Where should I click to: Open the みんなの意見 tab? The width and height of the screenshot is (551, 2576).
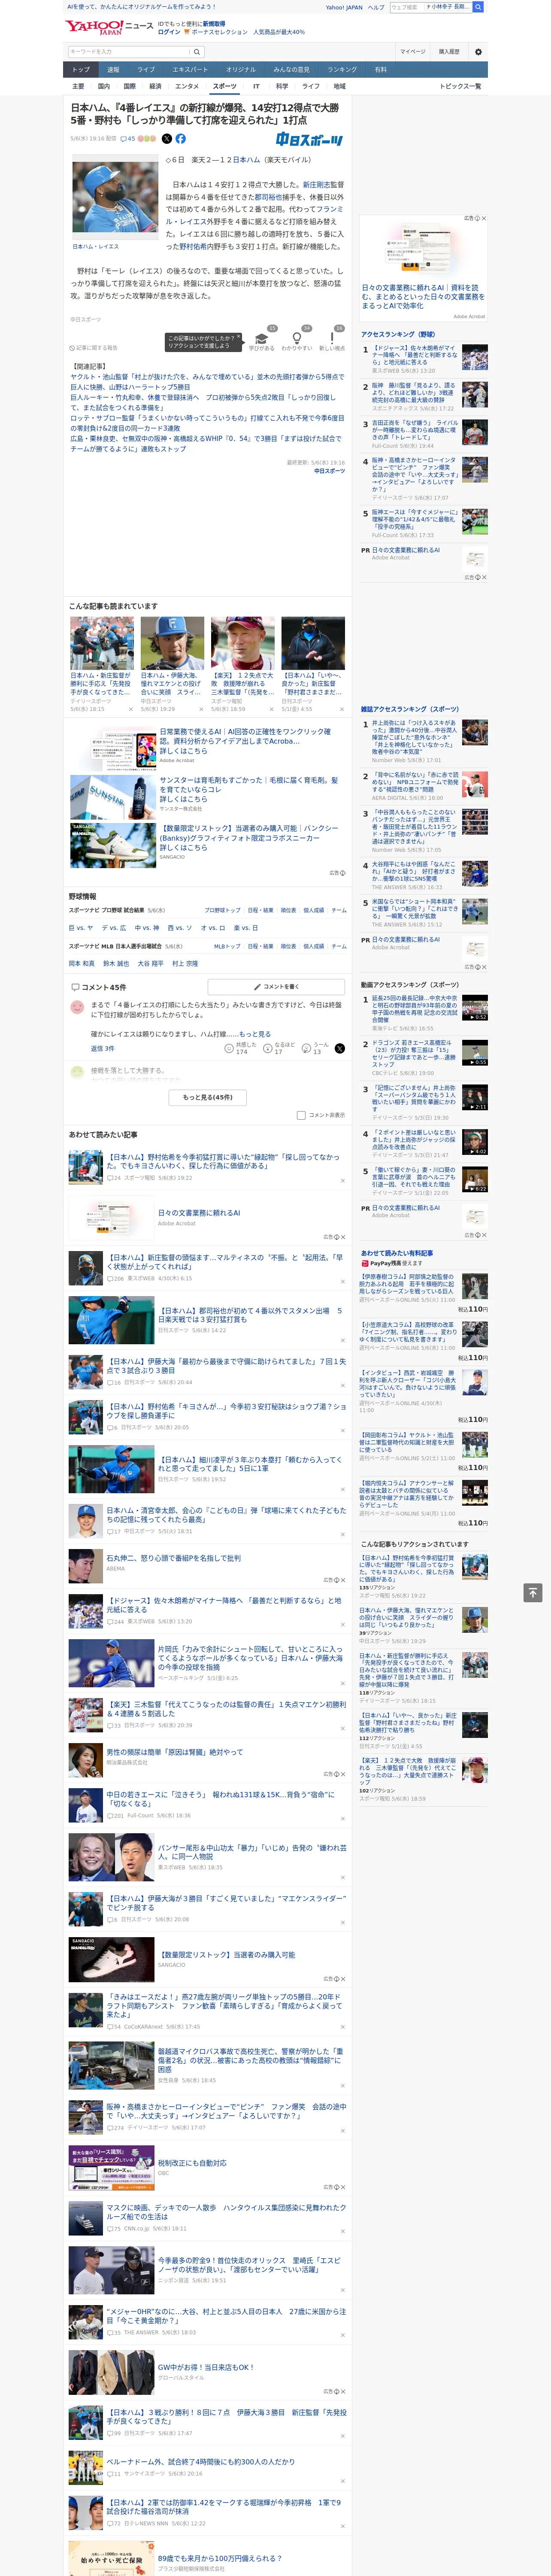[292, 70]
